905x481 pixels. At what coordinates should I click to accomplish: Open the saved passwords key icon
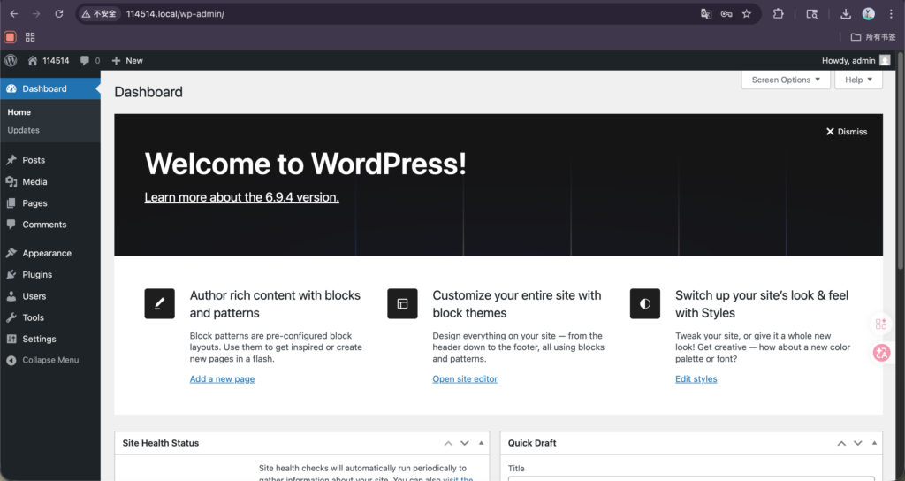coord(726,14)
